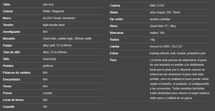Image resolution: width=215 pixels, height=111 pixels.
Task: Select the Tenedor row label
Action: coord(8,25)
